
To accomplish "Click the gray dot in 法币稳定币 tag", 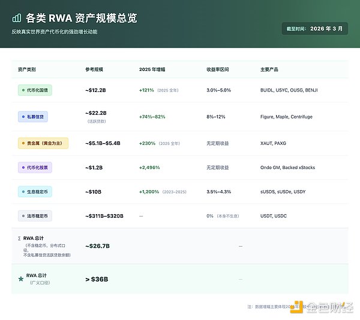I will click(x=23, y=215).
